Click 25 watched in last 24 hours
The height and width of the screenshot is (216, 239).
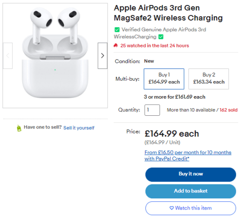(x=154, y=46)
